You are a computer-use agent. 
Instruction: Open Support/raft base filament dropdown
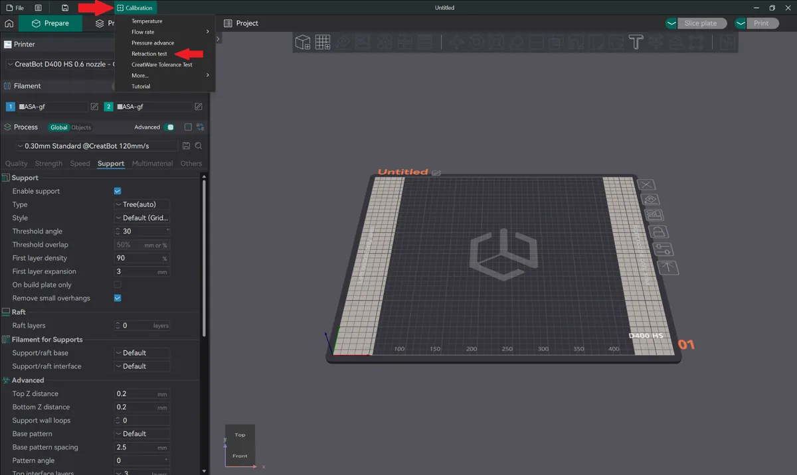coord(142,353)
